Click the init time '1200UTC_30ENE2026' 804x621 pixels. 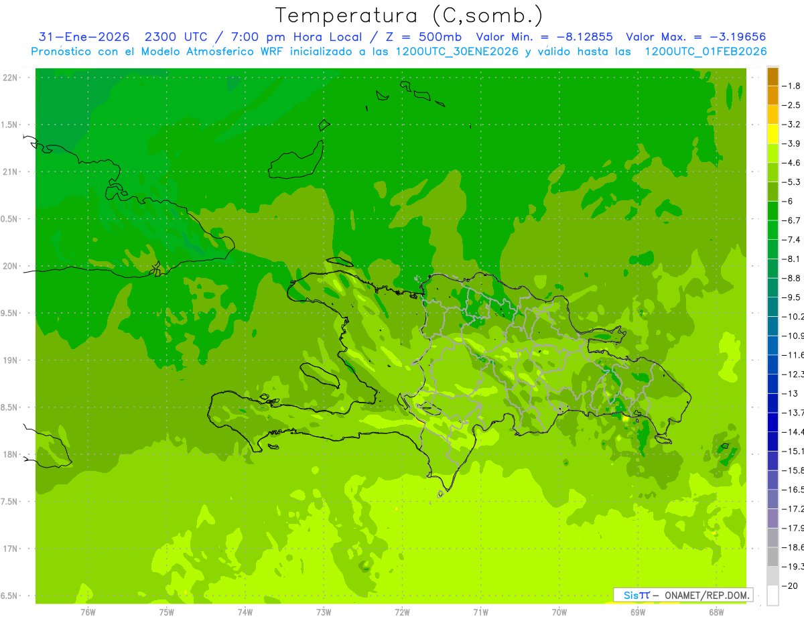458,52
